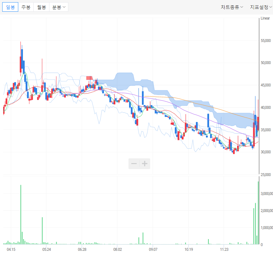Viewport: 273px width, 253px height.
Task: Click the 11.23 date axis label
Action: coord(224,249)
